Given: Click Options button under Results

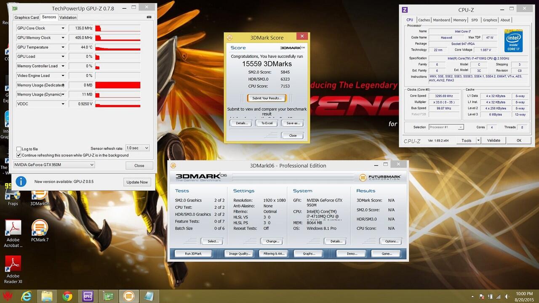Looking at the screenshot, I should tap(391, 241).
